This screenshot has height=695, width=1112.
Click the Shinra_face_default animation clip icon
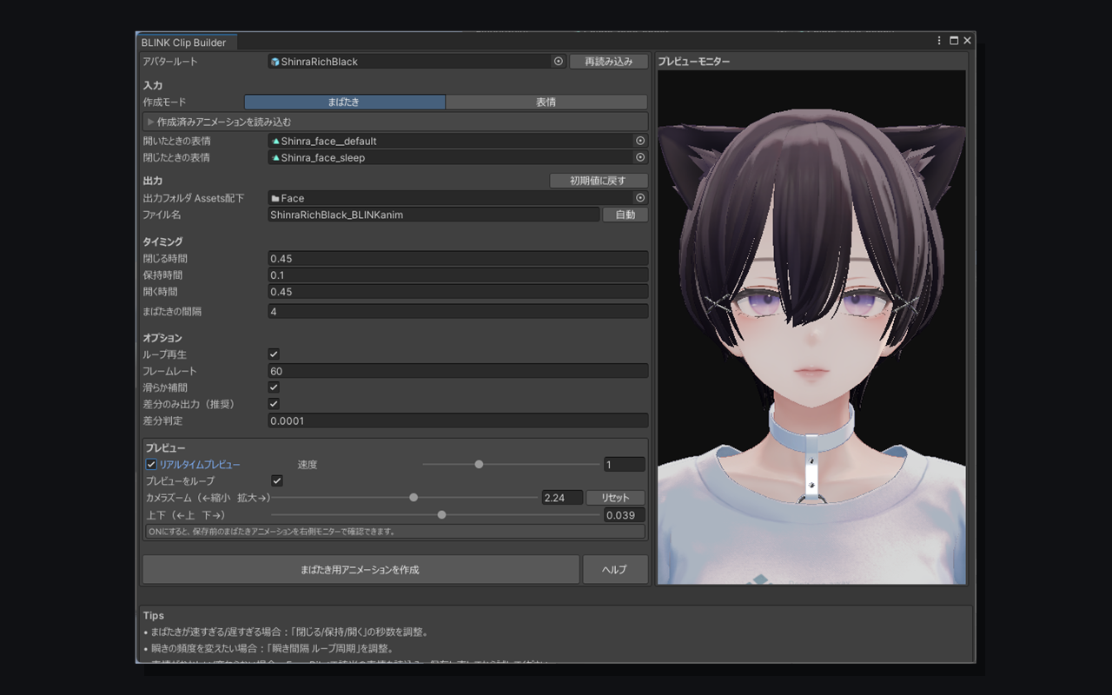(275, 141)
